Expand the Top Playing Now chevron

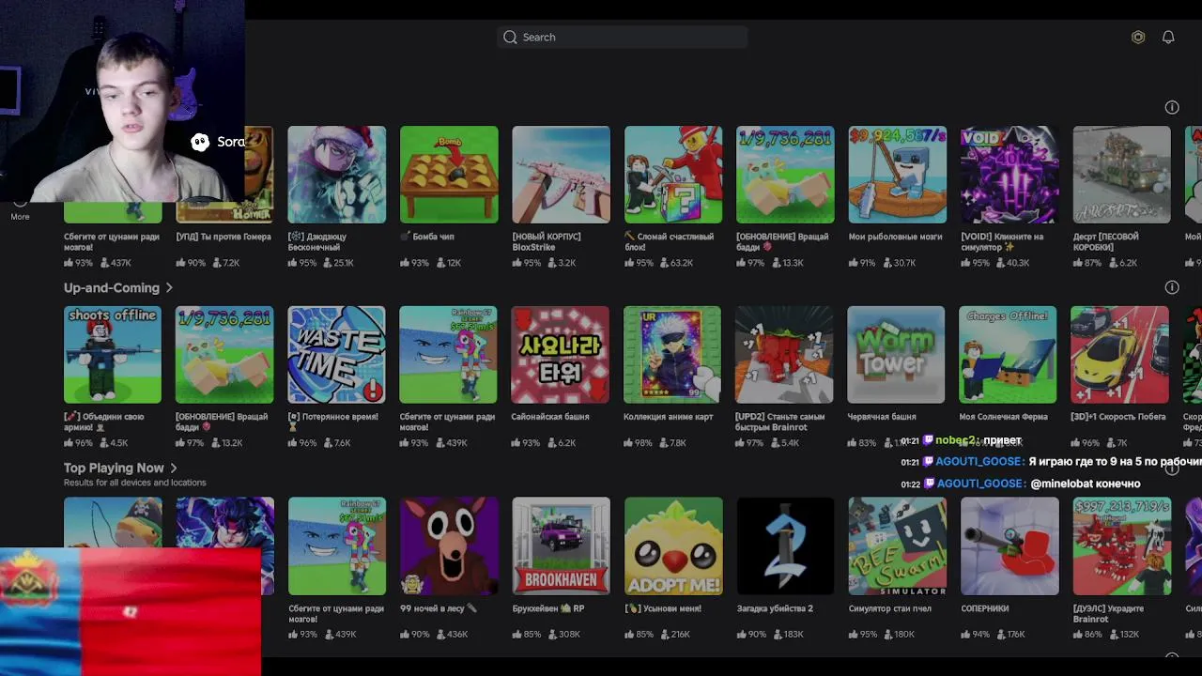[x=174, y=468]
